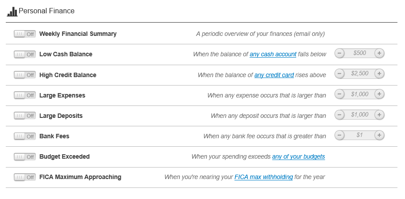The image size is (405, 199).
Task: Click plus button for High Credit Balance
Action: [379, 74]
